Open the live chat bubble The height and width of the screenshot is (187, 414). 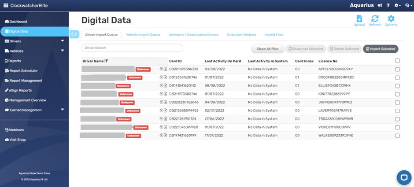tap(403, 177)
